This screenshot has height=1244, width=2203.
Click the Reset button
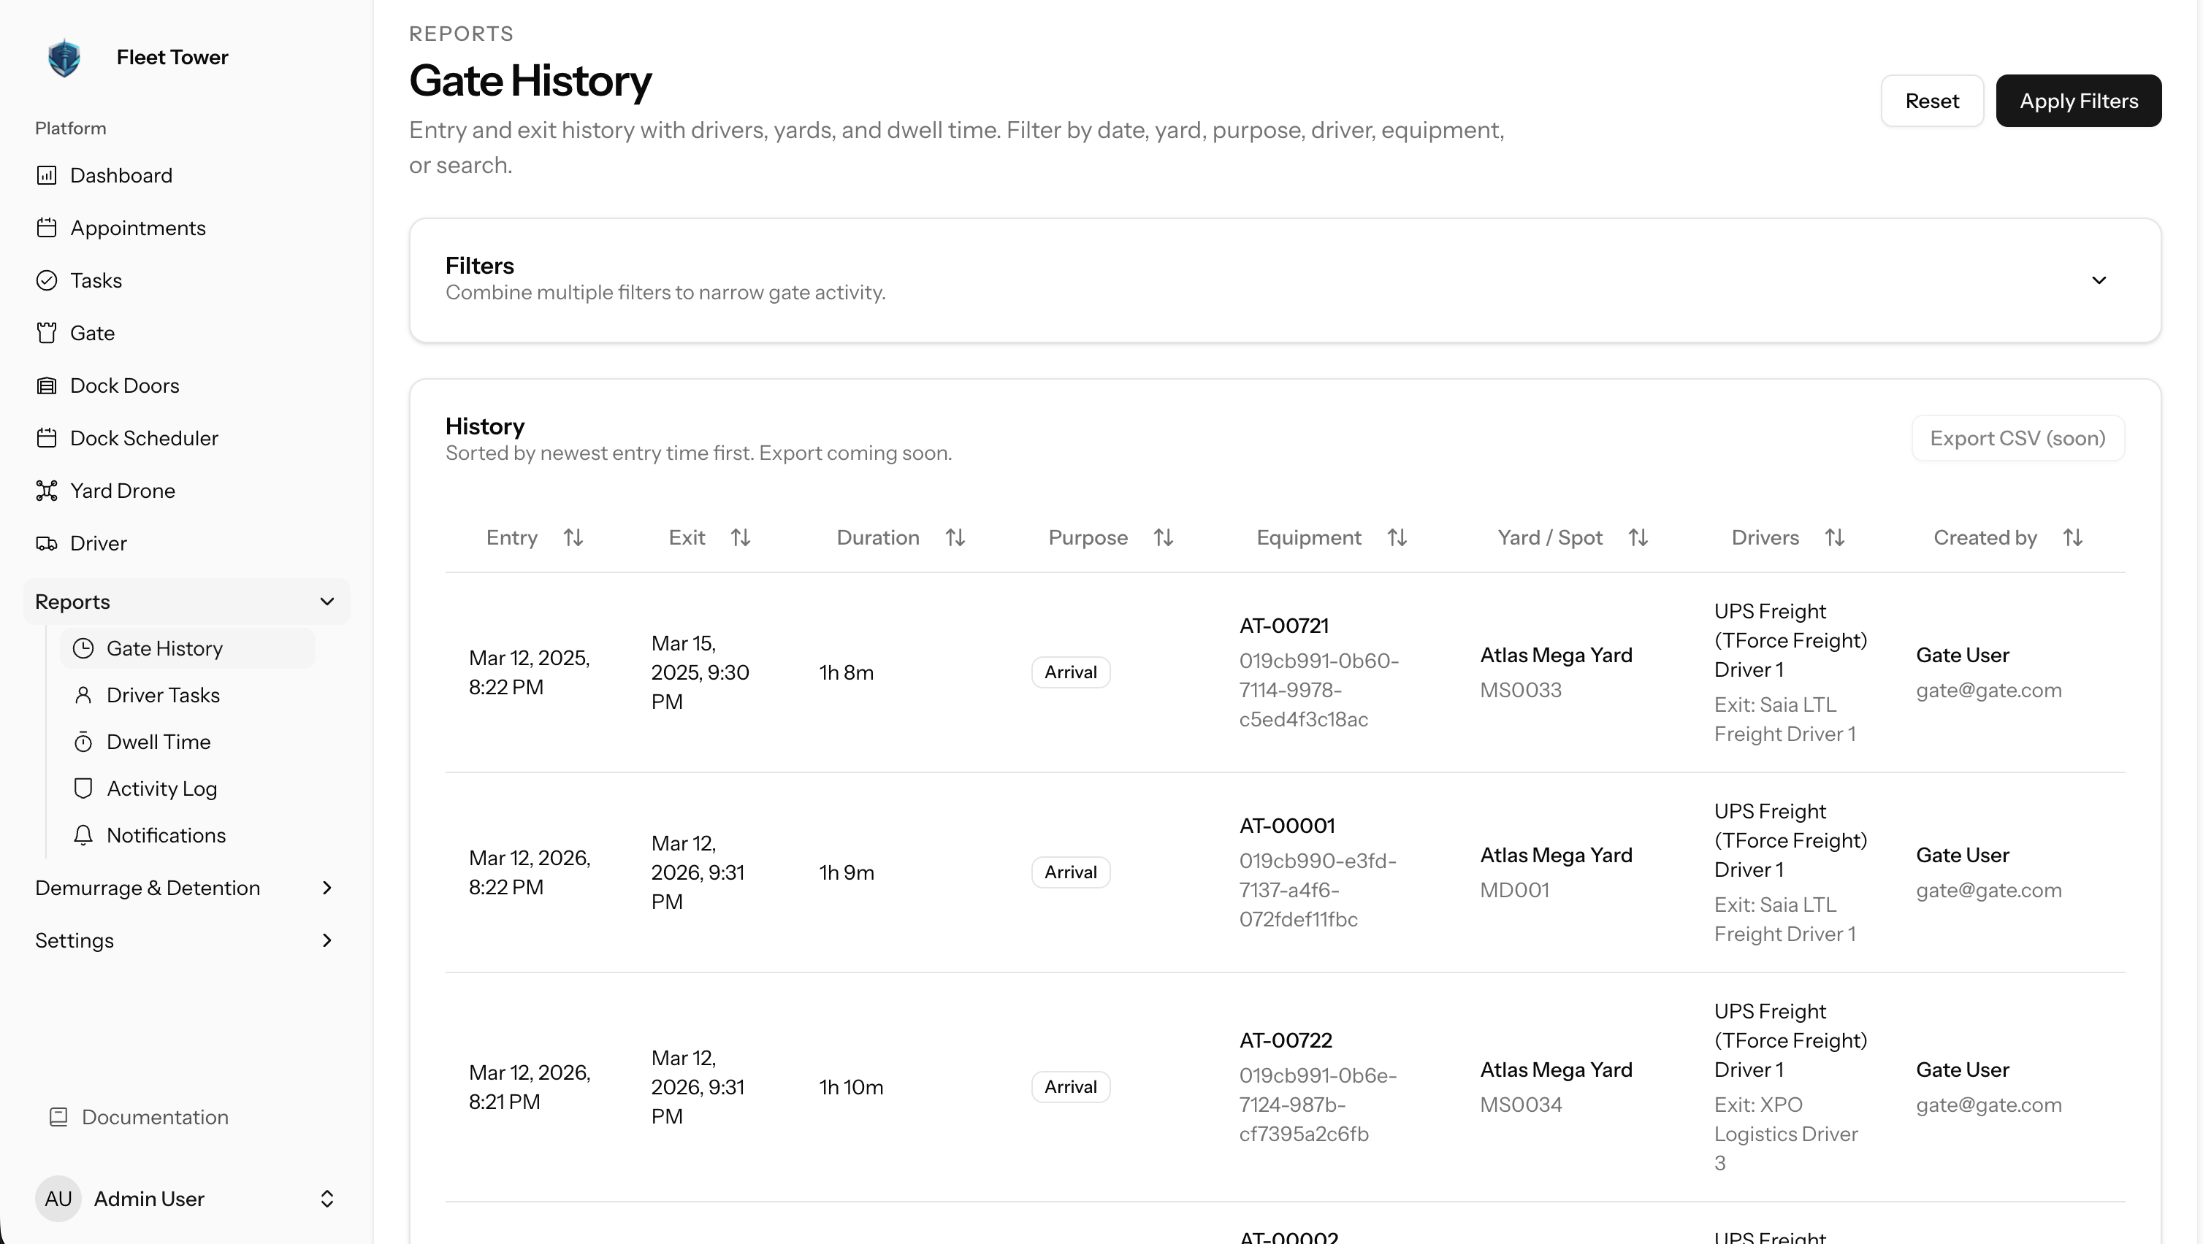tap(1931, 101)
